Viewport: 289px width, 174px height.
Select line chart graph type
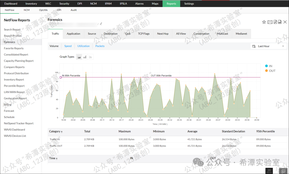coord(90,57)
